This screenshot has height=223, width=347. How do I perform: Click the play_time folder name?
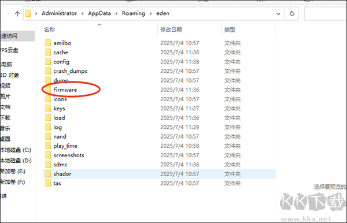(65, 146)
